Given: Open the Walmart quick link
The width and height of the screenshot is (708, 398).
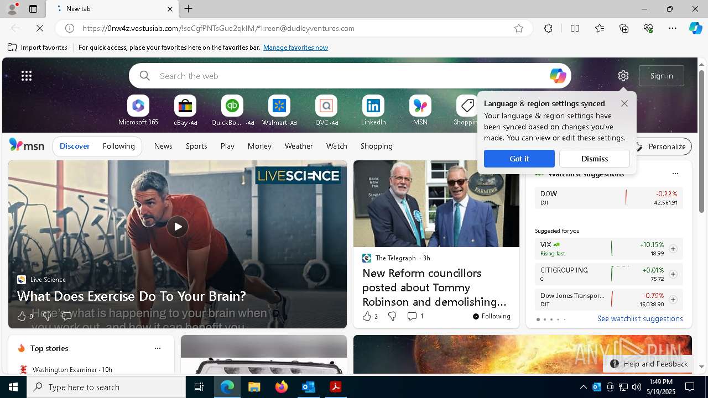Looking at the screenshot, I should [x=279, y=111].
